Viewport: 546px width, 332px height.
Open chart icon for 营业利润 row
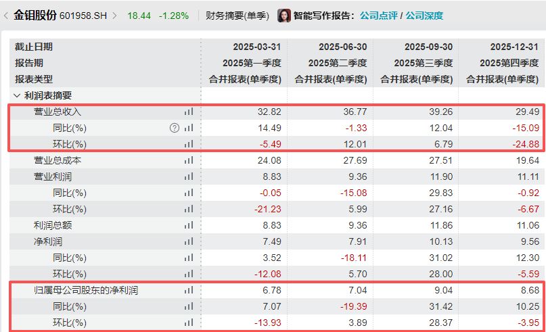[189, 176]
